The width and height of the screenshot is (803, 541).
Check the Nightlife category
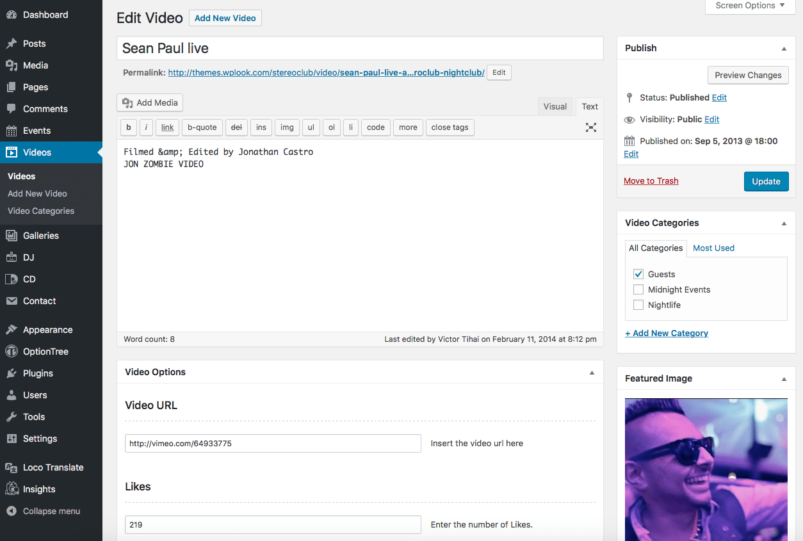(638, 305)
